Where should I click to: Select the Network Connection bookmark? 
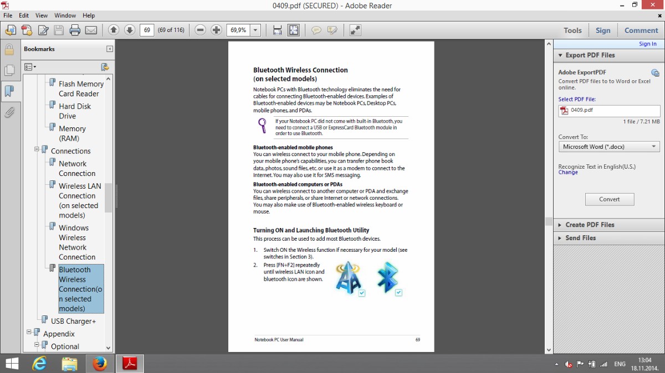[x=77, y=169]
